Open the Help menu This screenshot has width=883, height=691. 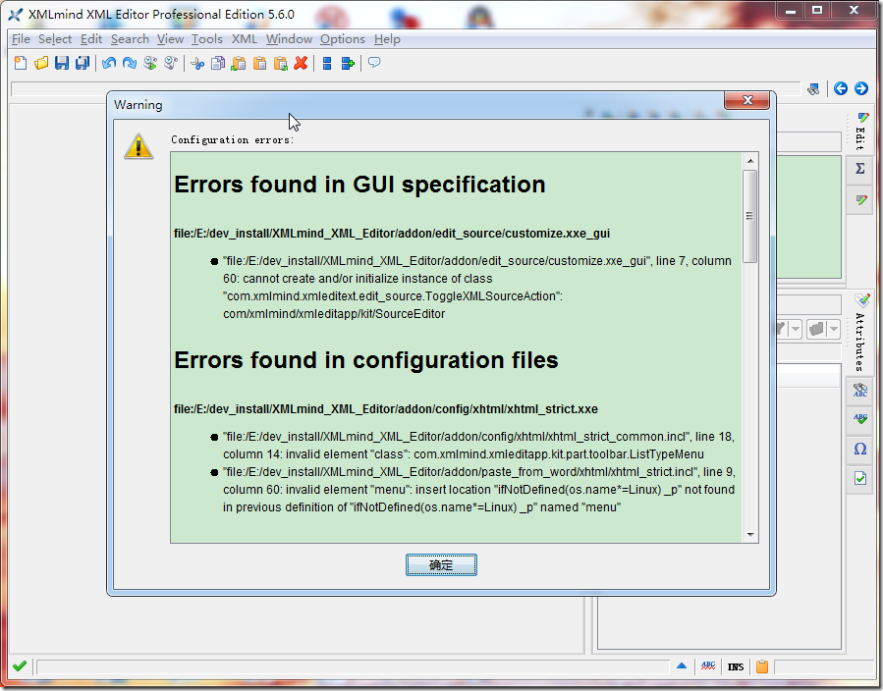click(387, 39)
